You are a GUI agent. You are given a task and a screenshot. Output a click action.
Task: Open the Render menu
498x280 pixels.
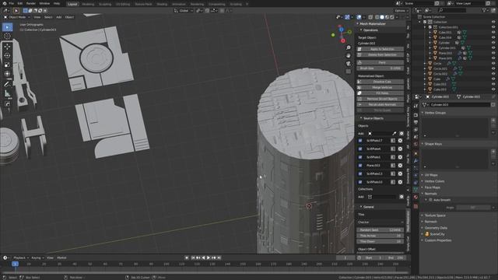click(x=31, y=3)
